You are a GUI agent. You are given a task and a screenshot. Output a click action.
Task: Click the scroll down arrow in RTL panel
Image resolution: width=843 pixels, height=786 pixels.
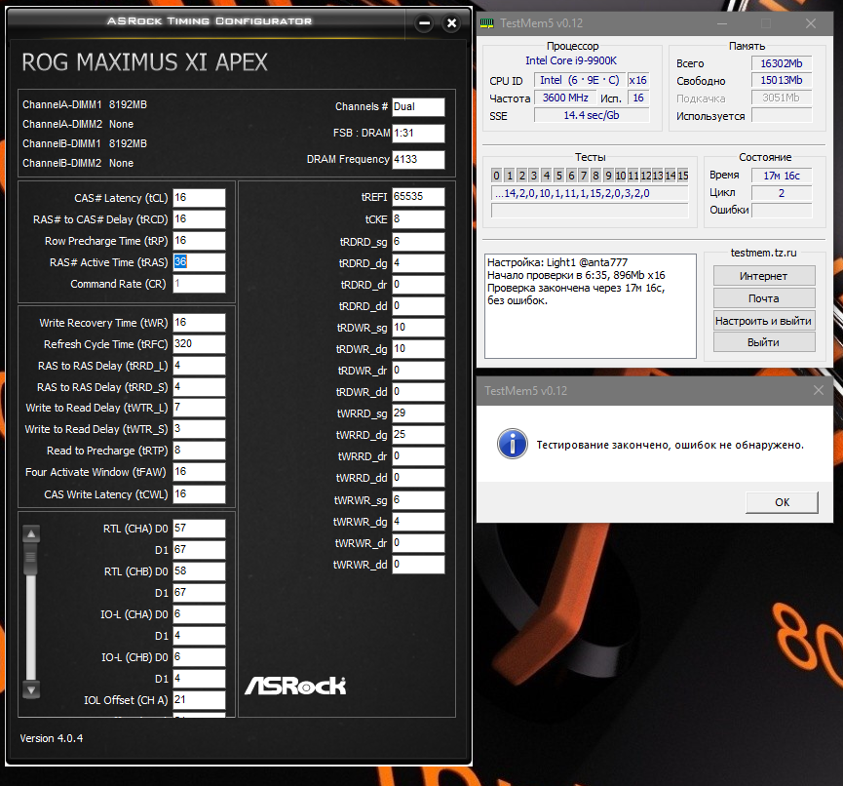[x=31, y=689]
